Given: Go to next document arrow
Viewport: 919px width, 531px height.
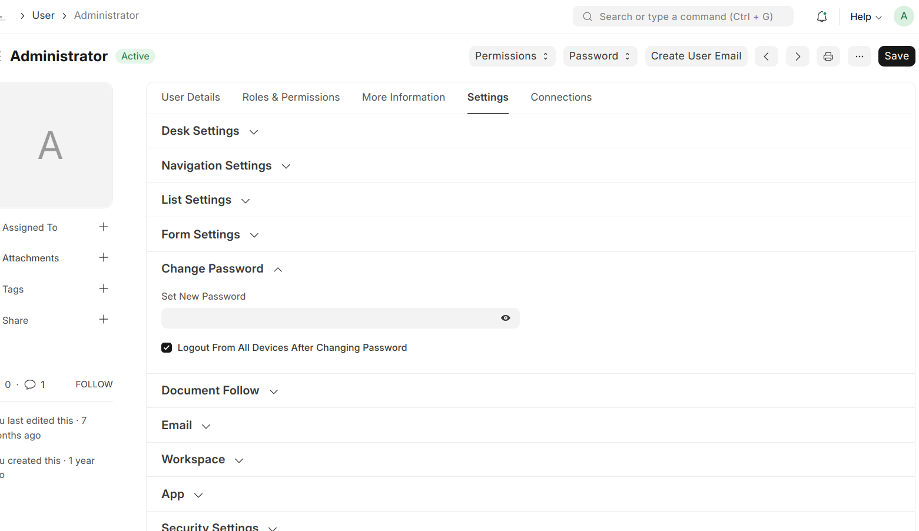Looking at the screenshot, I should [797, 57].
